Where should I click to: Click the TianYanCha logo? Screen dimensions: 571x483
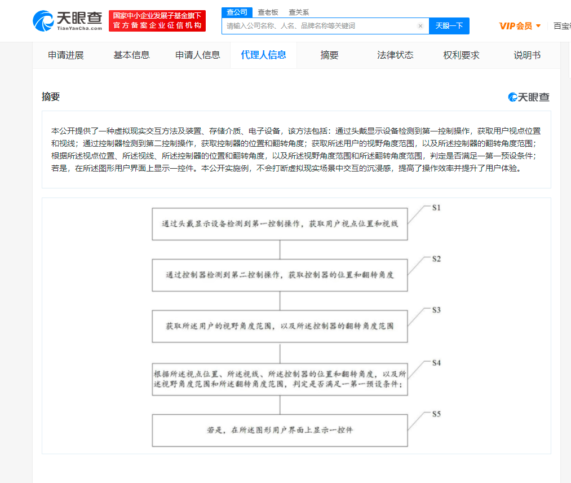pyautogui.click(x=68, y=21)
